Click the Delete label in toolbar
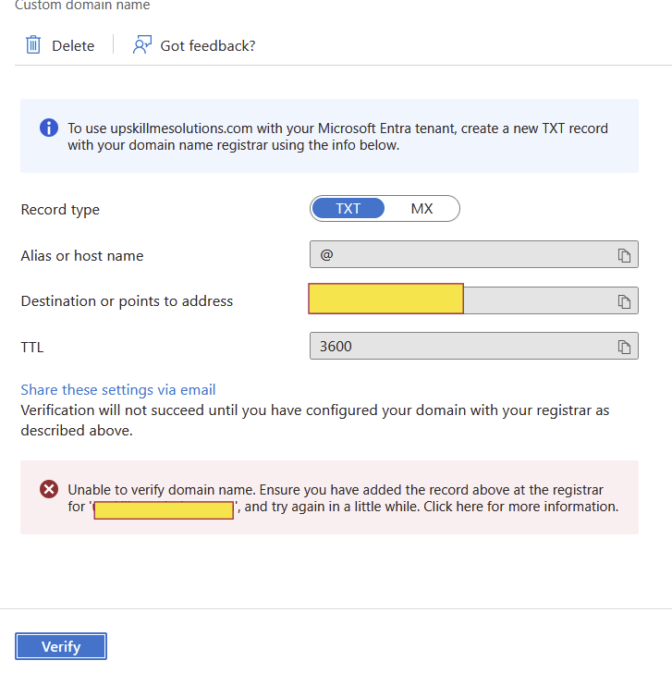Image resolution: width=672 pixels, height=673 pixels. [73, 46]
